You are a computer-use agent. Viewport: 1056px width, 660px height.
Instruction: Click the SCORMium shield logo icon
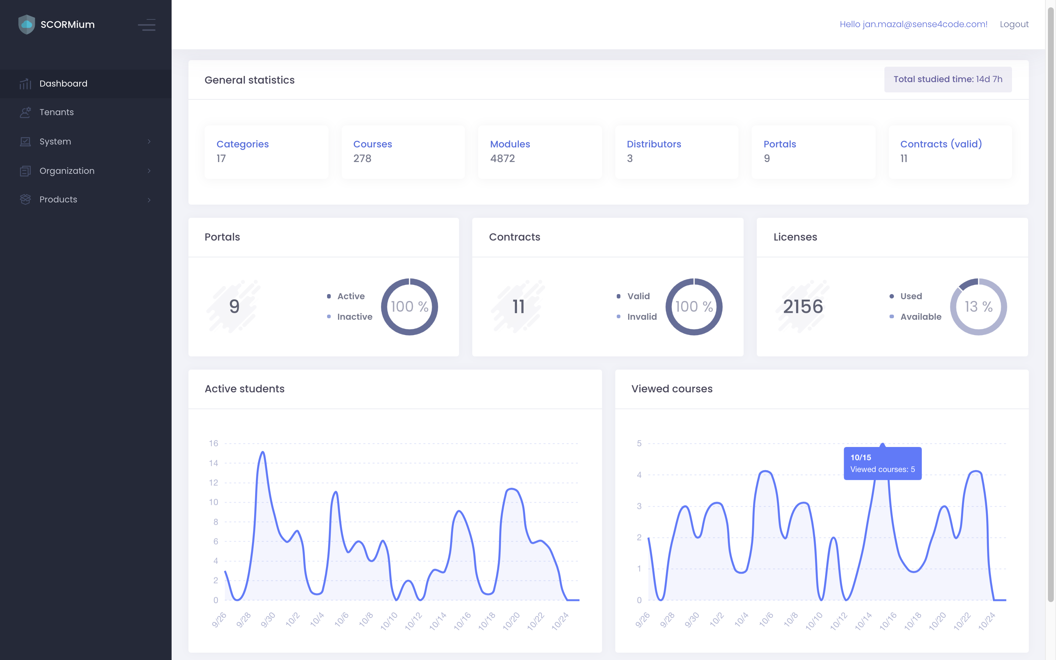tap(27, 25)
